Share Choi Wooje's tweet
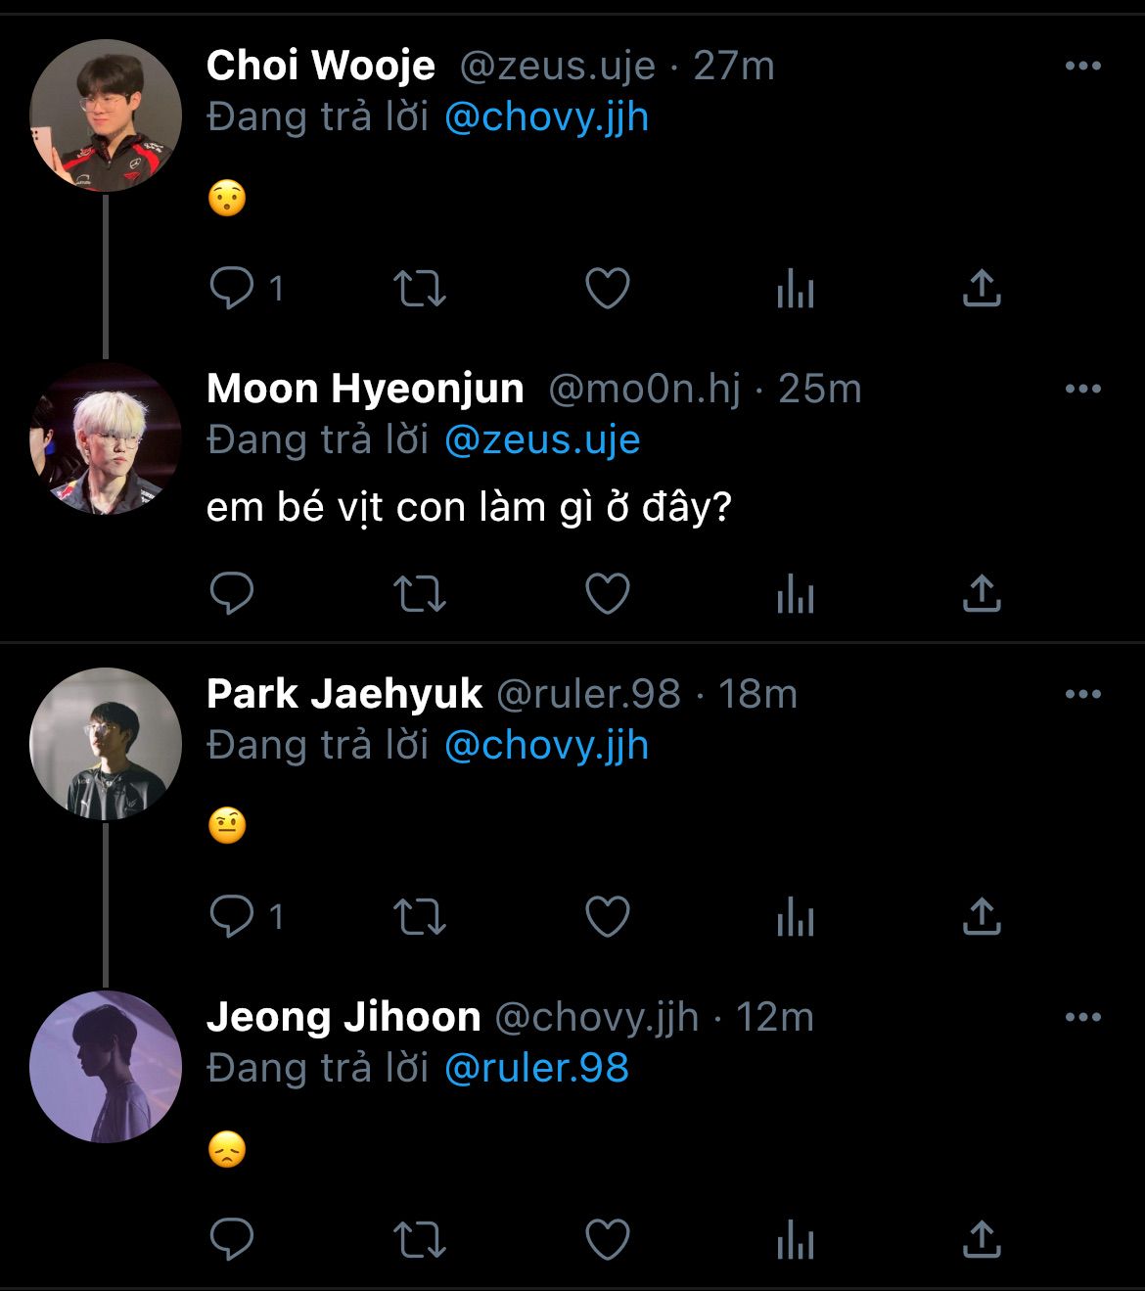Viewport: 1145px width, 1291px height. pos(982,289)
